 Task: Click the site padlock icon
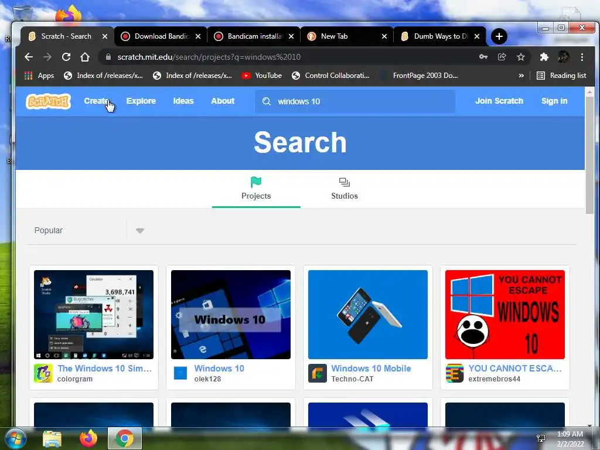108,57
